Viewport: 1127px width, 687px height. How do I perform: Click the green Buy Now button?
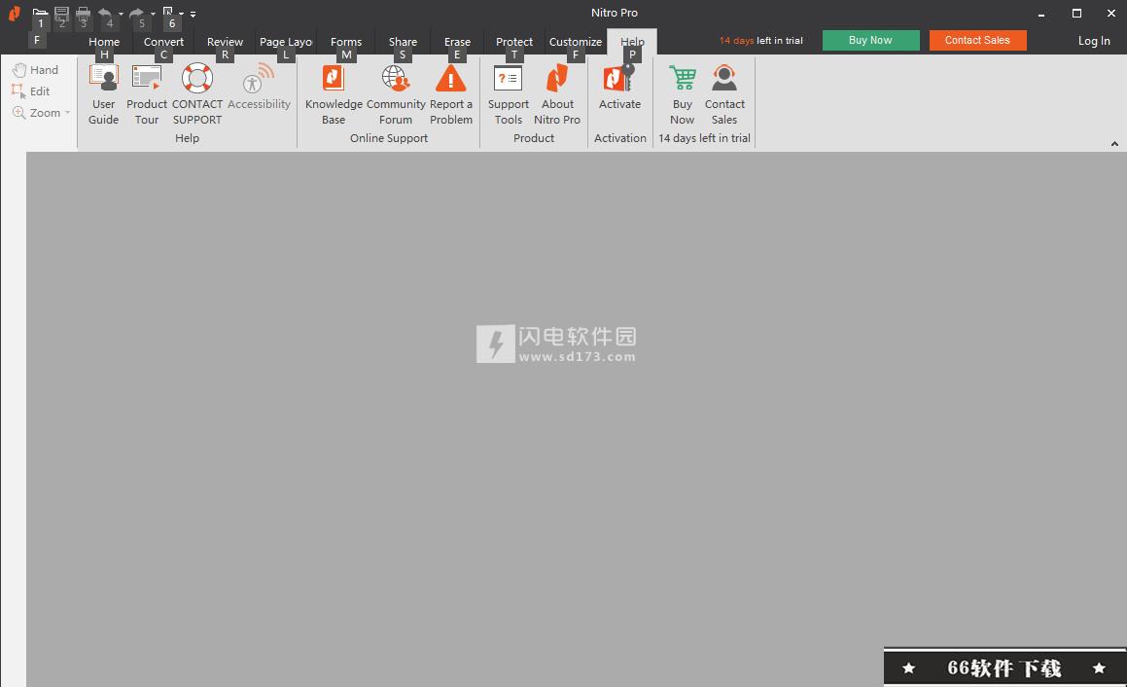click(x=870, y=40)
